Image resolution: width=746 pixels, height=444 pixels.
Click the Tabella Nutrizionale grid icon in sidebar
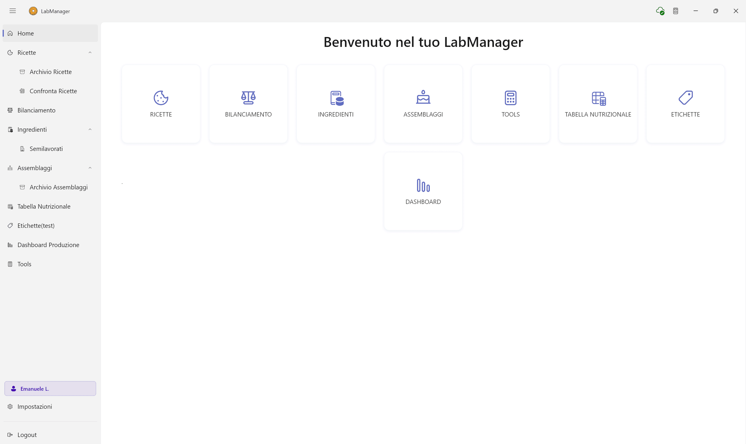tap(10, 206)
